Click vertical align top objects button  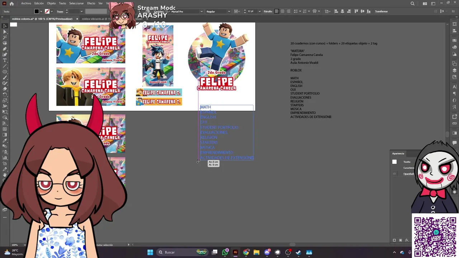[x=356, y=11]
